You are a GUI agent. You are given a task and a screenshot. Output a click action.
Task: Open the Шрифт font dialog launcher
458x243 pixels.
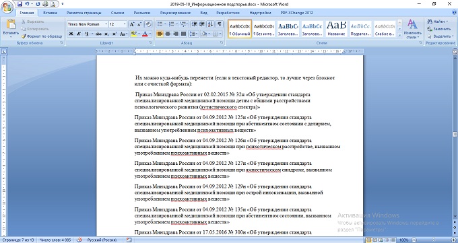click(151, 43)
